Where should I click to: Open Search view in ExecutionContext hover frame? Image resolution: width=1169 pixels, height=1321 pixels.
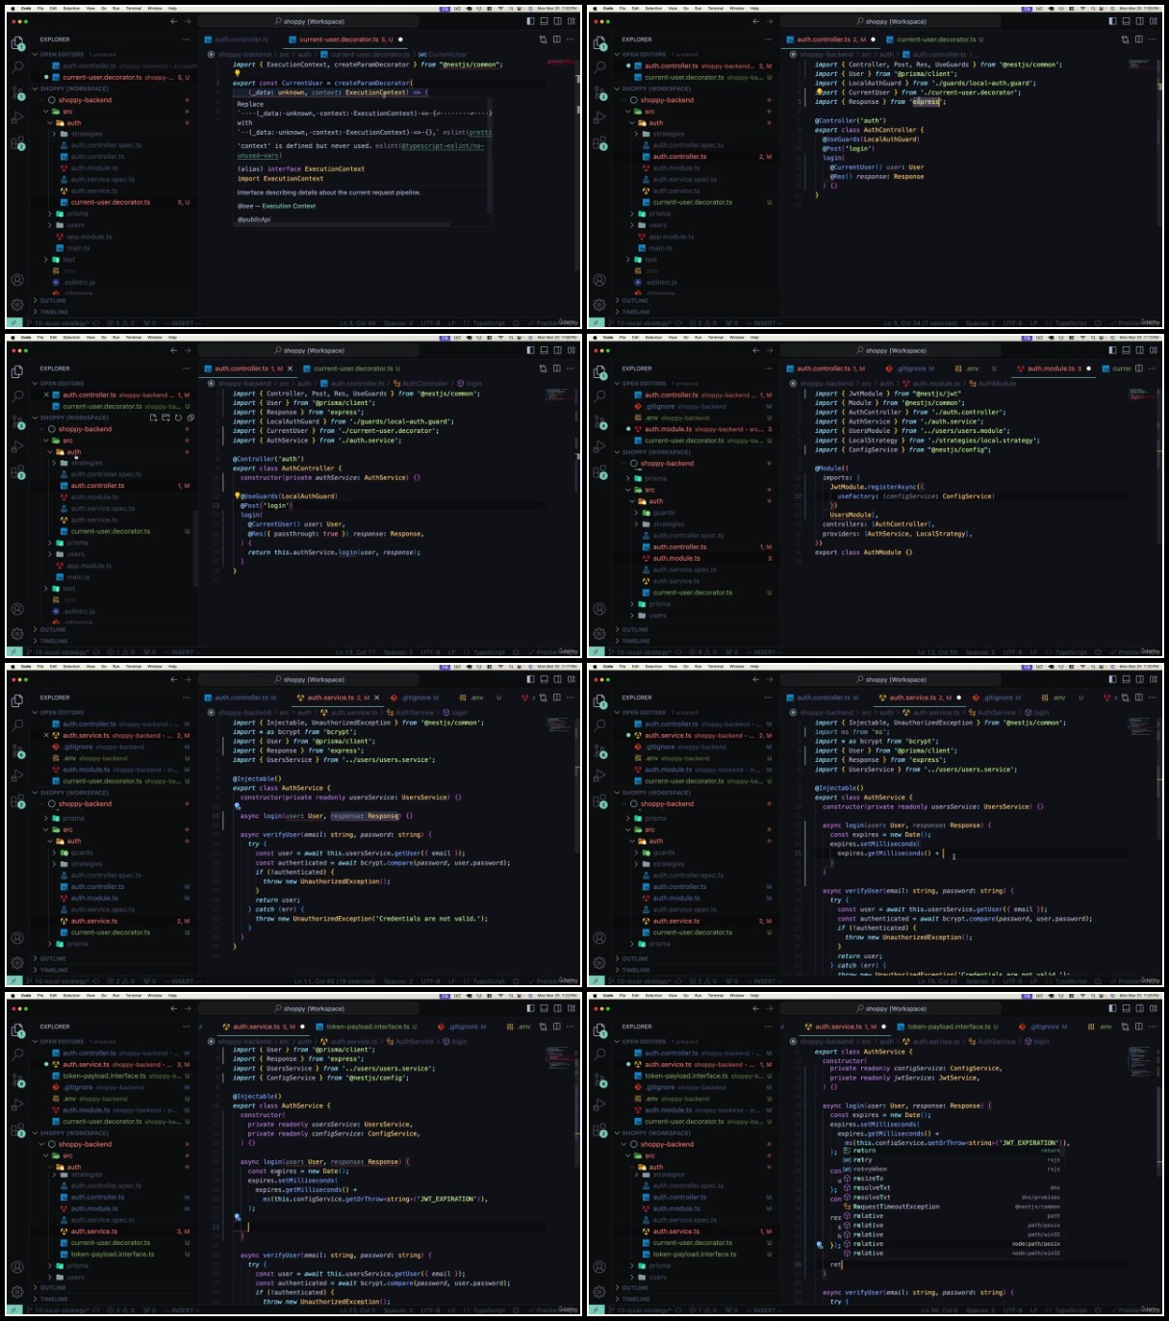coord(17,67)
